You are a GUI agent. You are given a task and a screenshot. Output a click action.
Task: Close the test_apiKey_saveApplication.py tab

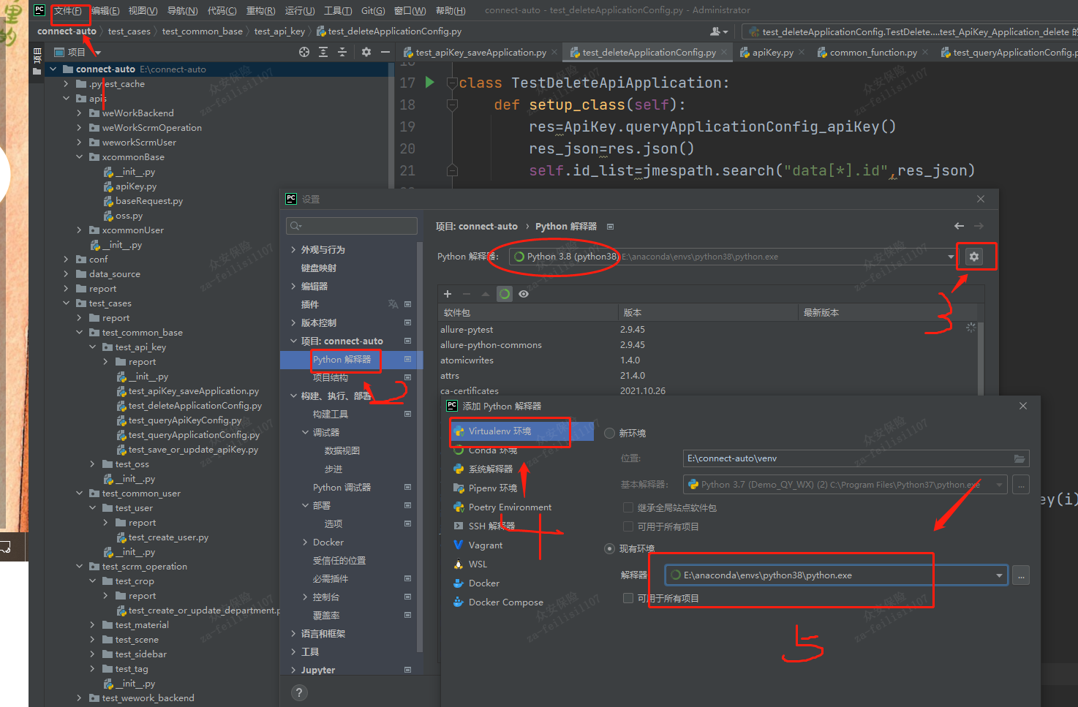554,52
